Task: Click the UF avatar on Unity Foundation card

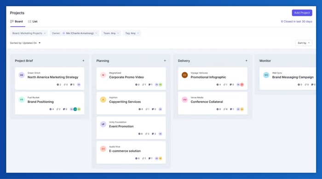Action: 103,124
